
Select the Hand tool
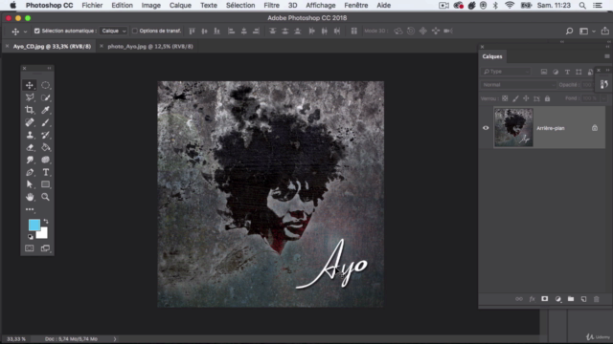[30, 197]
